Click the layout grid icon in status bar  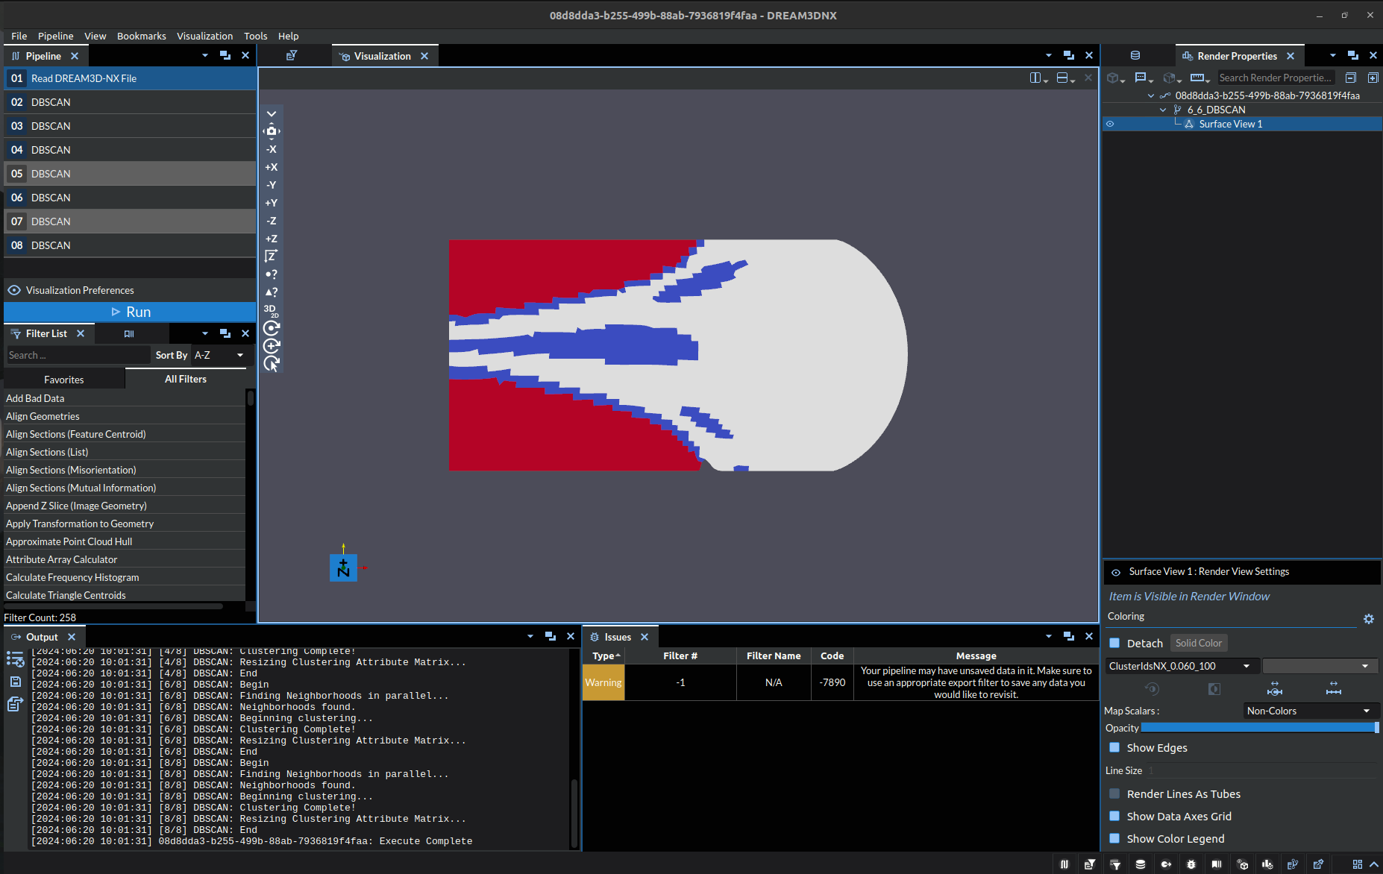click(1357, 864)
